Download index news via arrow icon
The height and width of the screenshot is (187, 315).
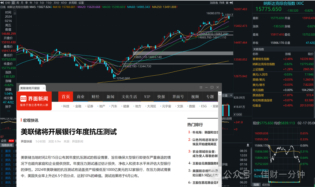(248, 145)
